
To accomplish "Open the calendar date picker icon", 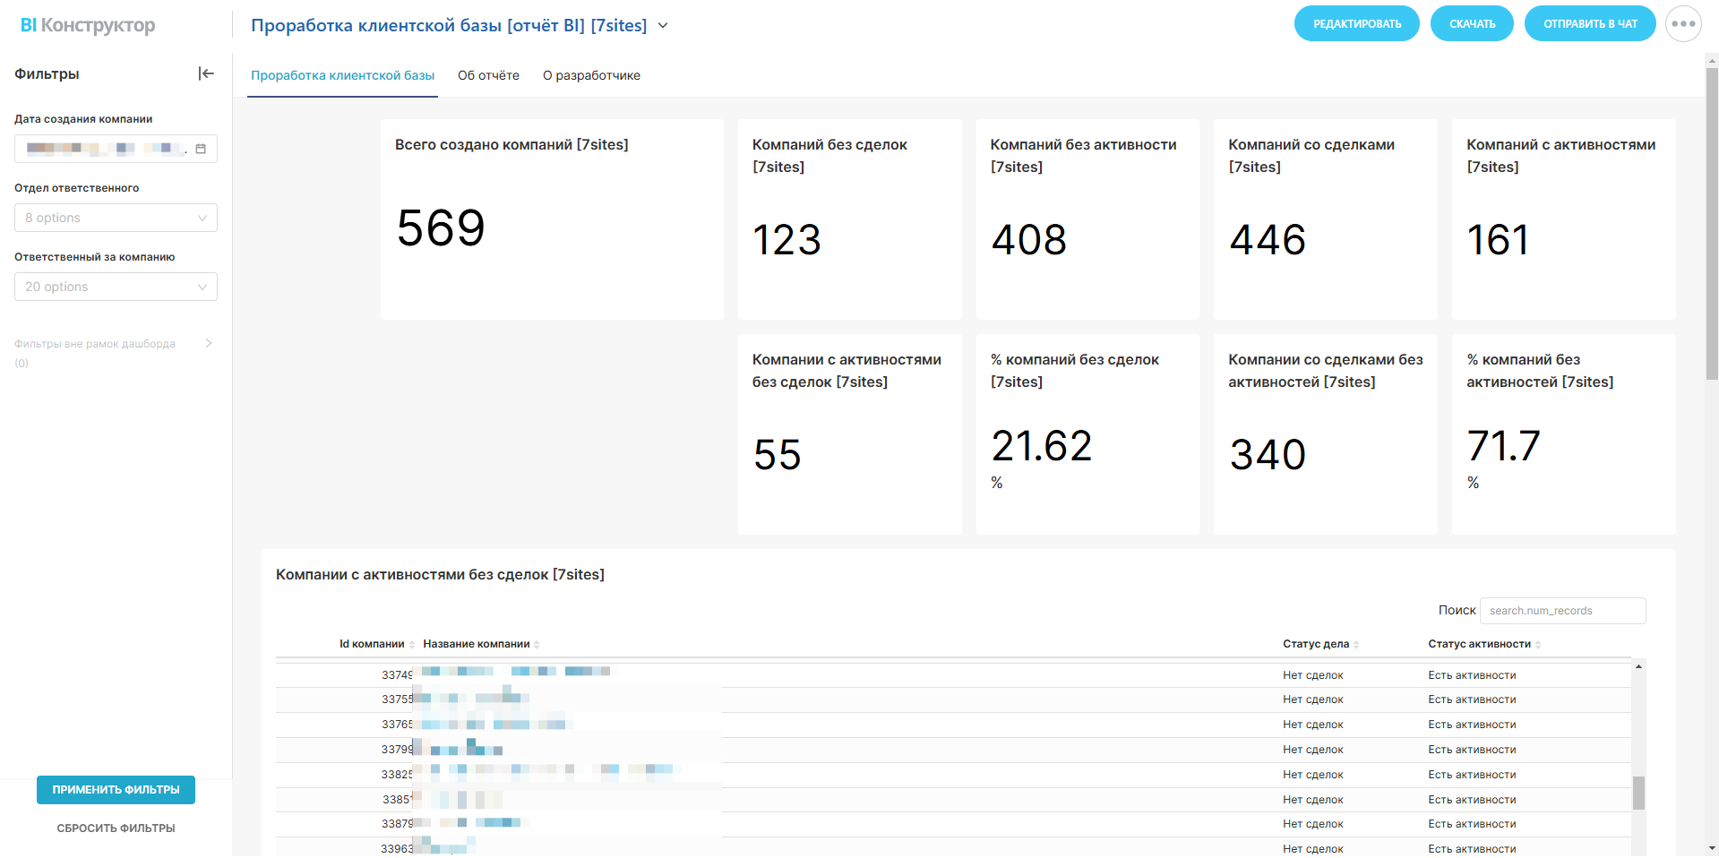I will tap(201, 149).
